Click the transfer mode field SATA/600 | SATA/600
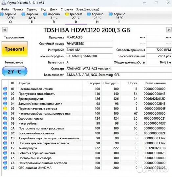 point(89,56)
